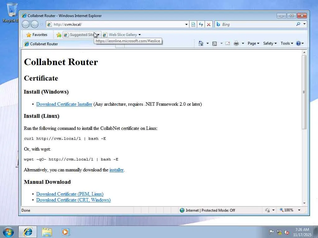Click the Collabnet Router page heading
Viewport: 318px width, 238px height.
pos(61,62)
